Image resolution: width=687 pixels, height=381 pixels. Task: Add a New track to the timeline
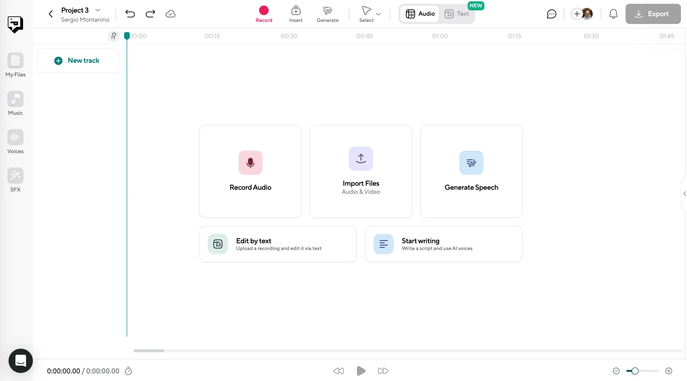pos(78,60)
